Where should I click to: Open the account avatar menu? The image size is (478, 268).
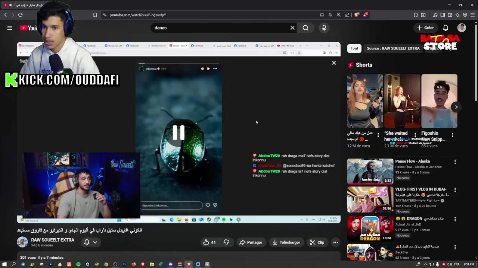[462, 28]
